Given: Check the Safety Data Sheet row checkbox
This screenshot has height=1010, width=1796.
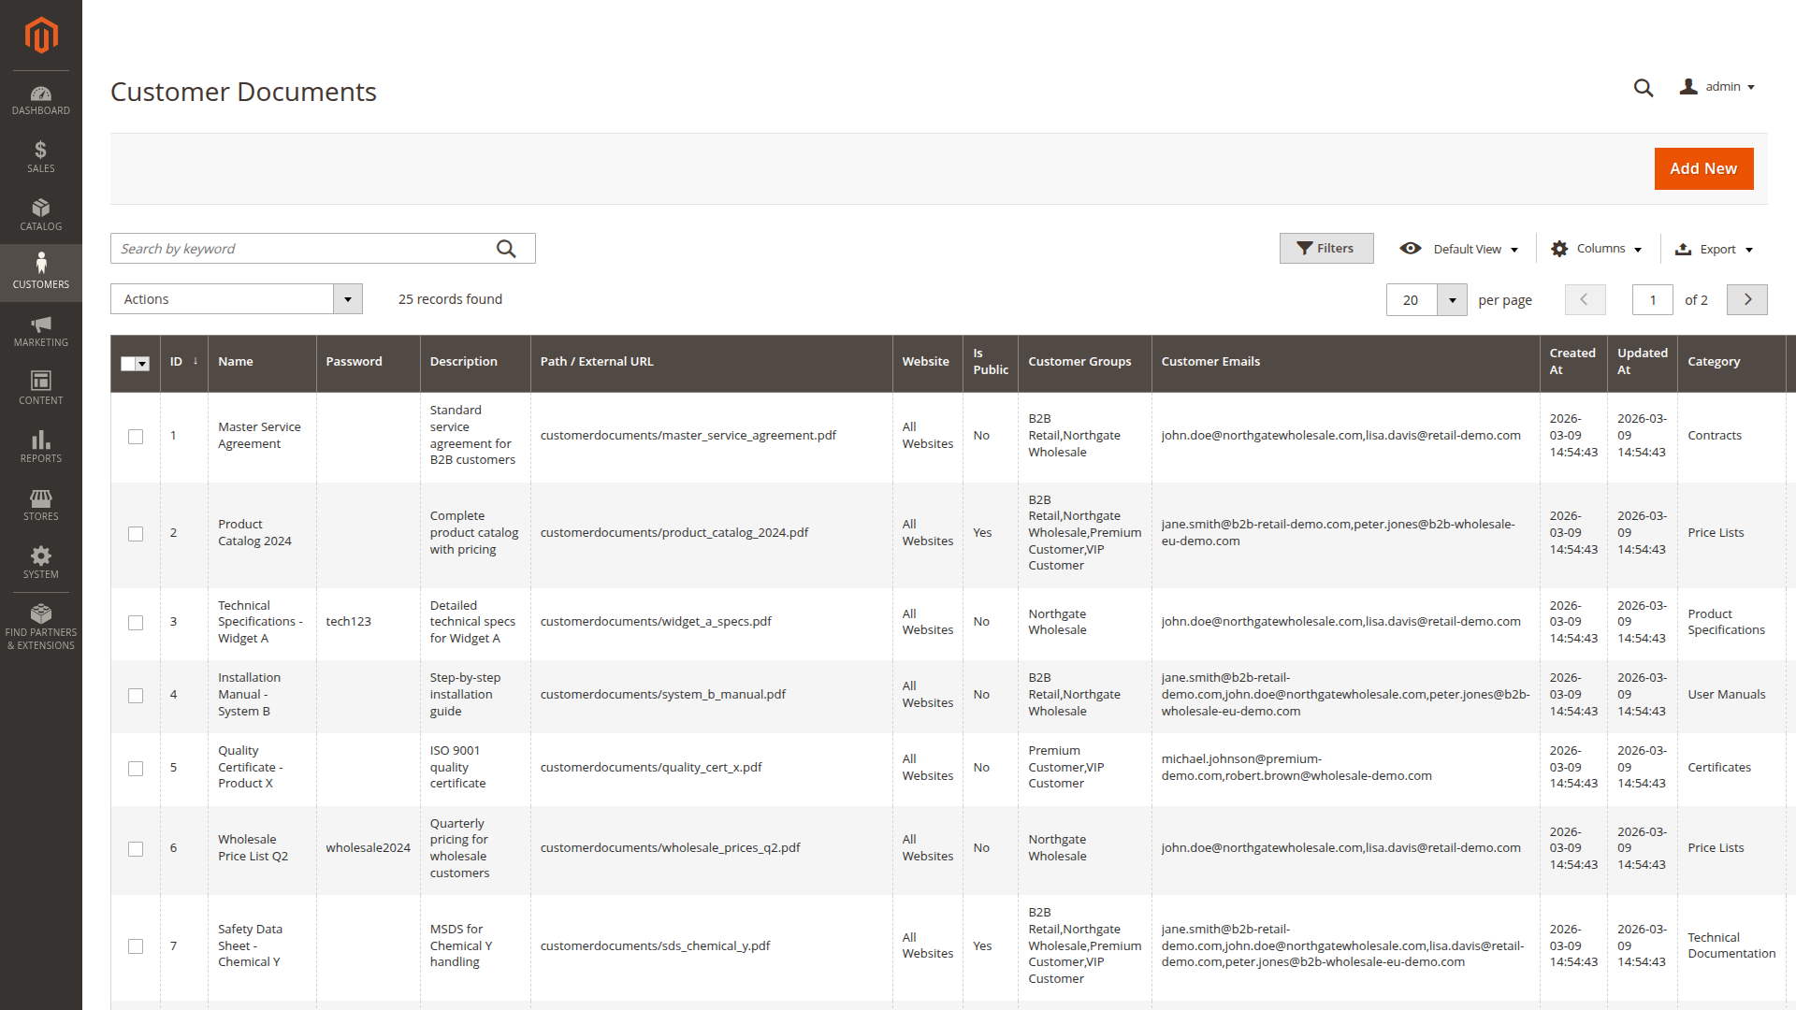Looking at the screenshot, I should (136, 946).
